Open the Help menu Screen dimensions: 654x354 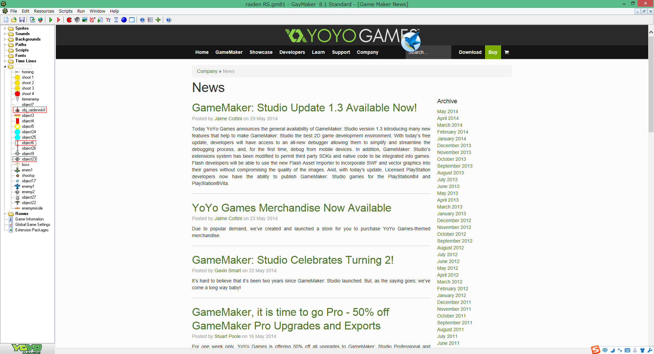pyautogui.click(x=114, y=11)
